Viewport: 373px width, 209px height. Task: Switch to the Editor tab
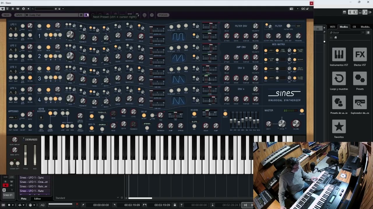click(37, 199)
